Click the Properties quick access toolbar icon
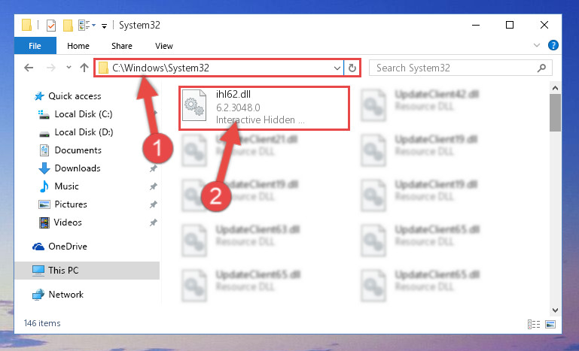 click(51, 25)
